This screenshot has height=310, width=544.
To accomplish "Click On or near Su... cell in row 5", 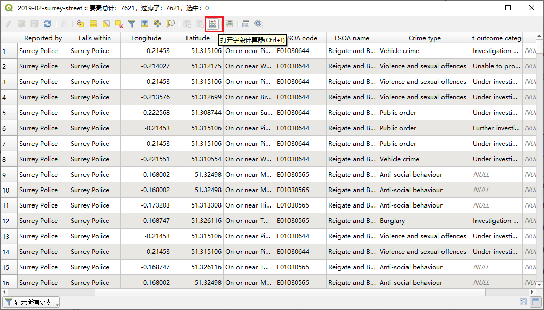I will [x=249, y=113].
